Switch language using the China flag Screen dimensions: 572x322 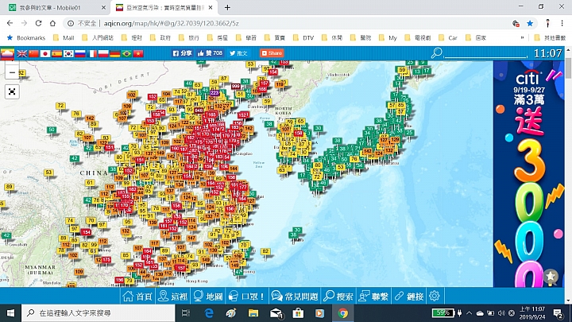tap(33, 54)
